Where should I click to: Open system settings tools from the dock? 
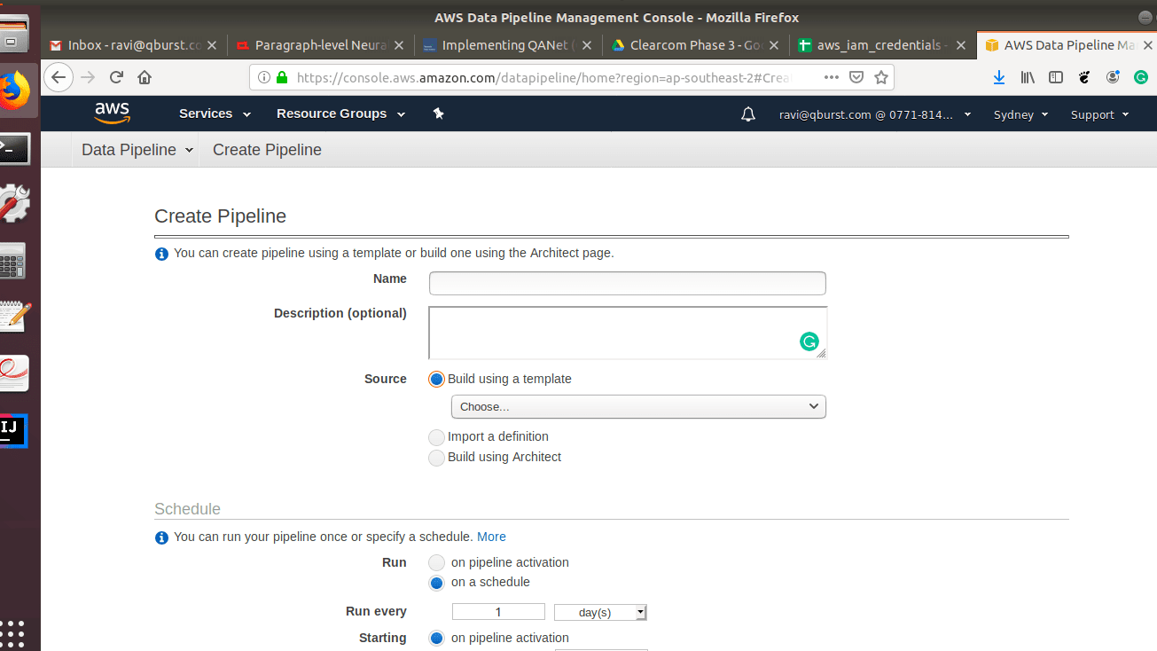tap(14, 204)
